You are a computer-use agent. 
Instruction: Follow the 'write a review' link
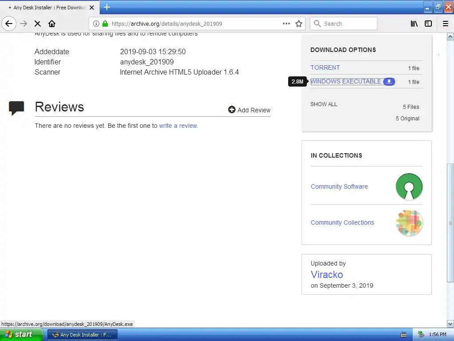pyautogui.click(x=178, y=126)
